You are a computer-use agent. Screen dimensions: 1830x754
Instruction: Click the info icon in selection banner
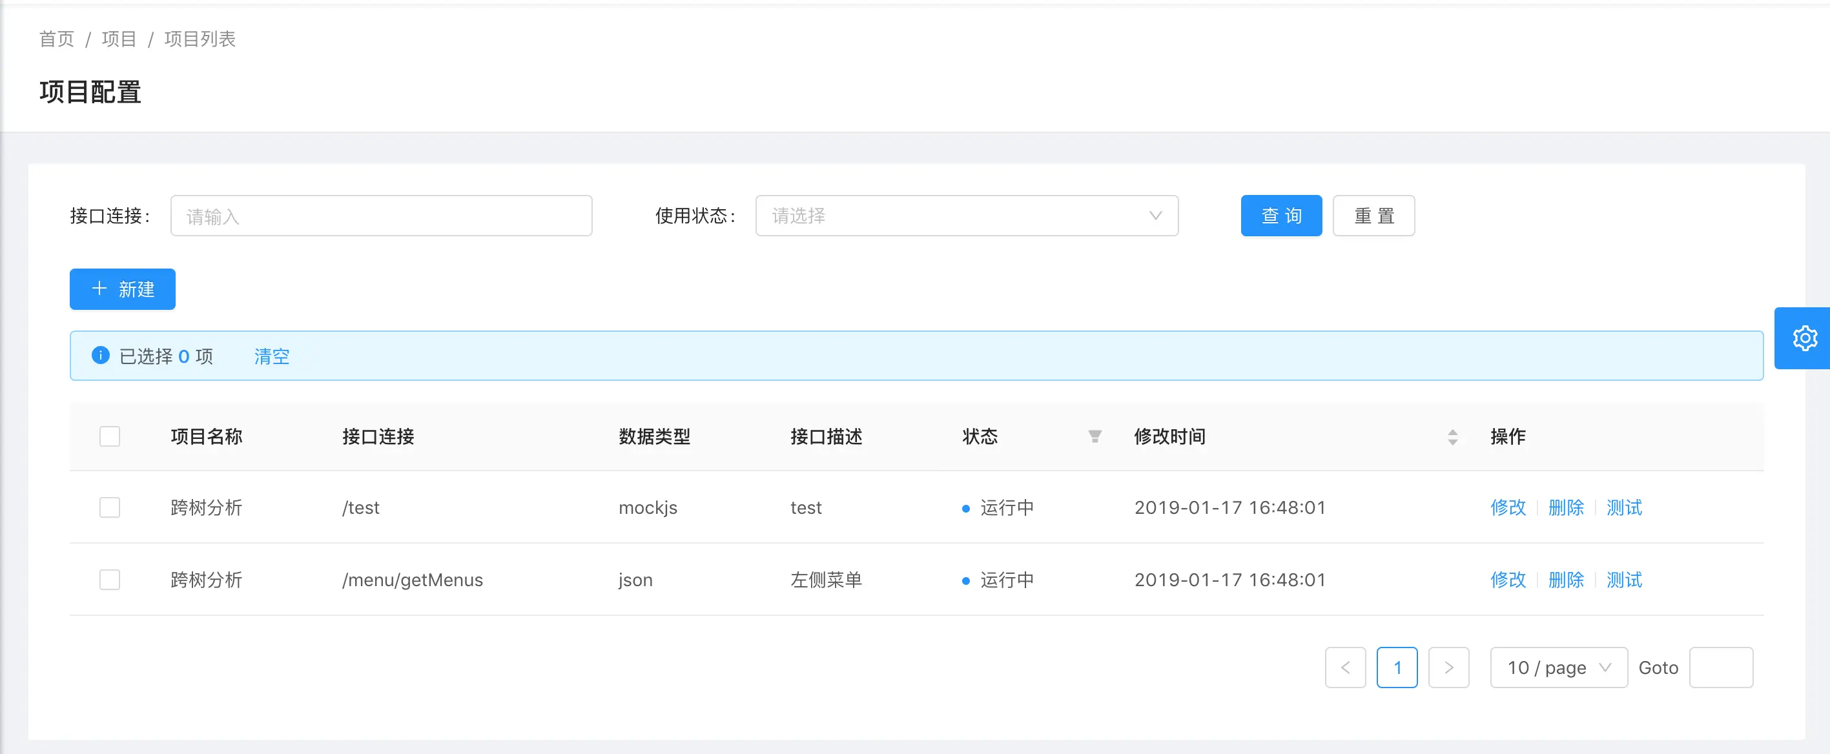click(x=101, y=356)
